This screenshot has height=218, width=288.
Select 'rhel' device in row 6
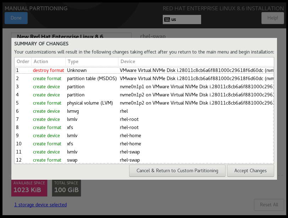click(124, 111)
